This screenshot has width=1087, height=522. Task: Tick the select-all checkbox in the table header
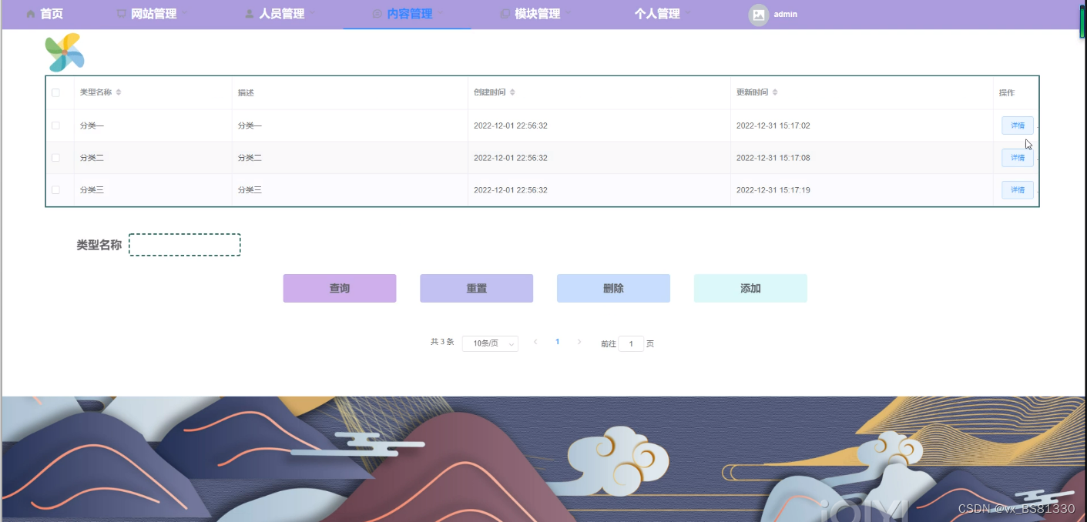tap(55, 92)
